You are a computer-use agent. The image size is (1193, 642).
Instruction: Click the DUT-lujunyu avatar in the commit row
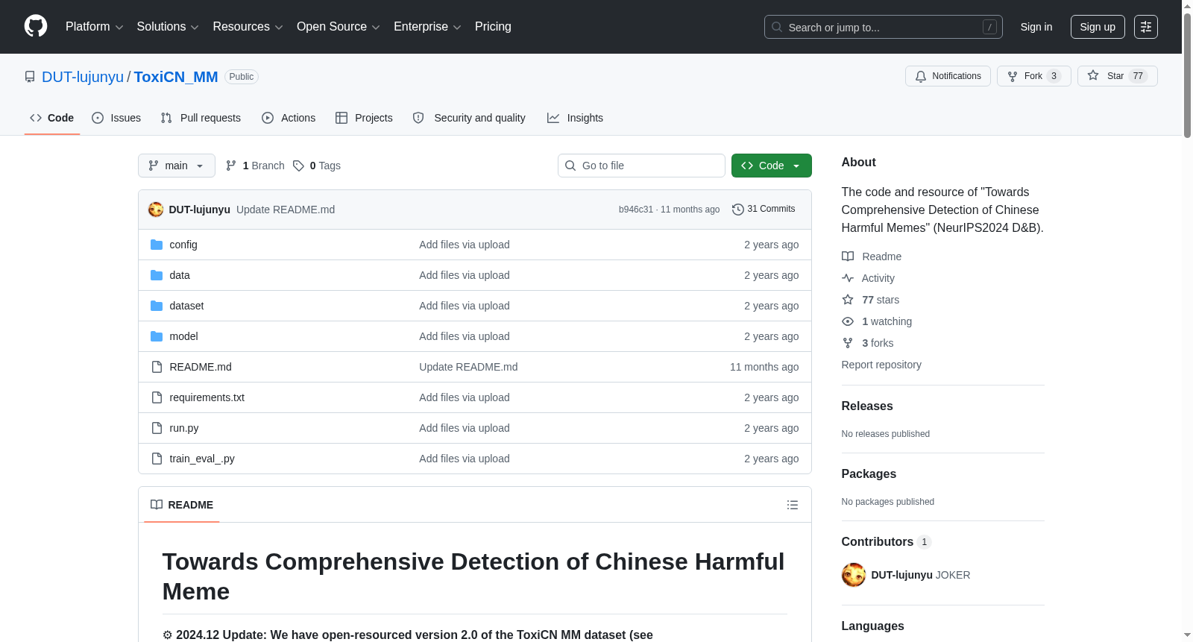pos(156,210)
